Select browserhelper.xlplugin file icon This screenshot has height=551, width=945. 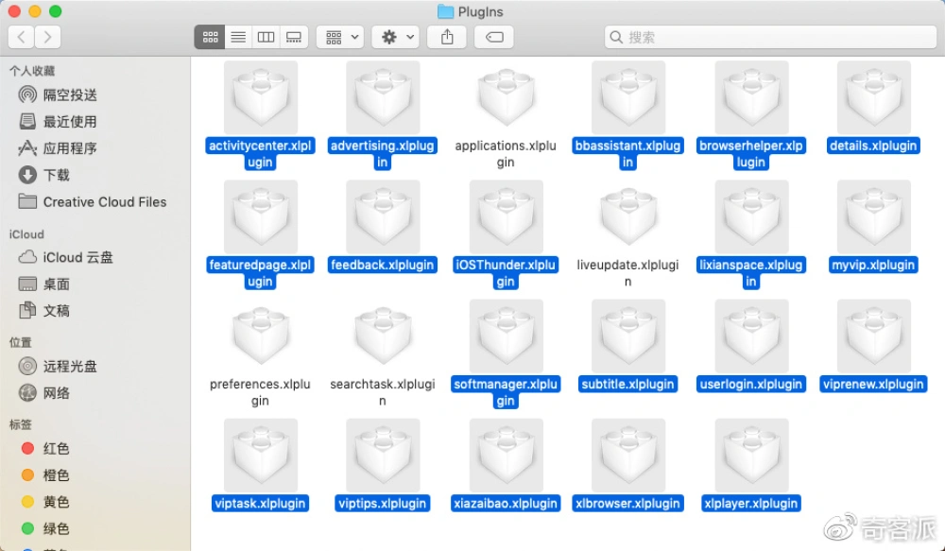click(751, 97)
